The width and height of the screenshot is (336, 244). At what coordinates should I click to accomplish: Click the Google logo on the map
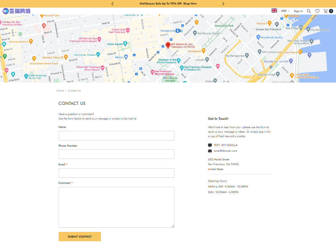(168, 78)
